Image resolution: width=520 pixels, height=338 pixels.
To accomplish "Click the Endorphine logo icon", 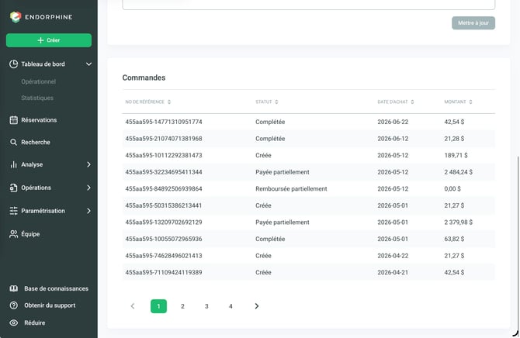I will pyautogui.click(x=16, y=17).
